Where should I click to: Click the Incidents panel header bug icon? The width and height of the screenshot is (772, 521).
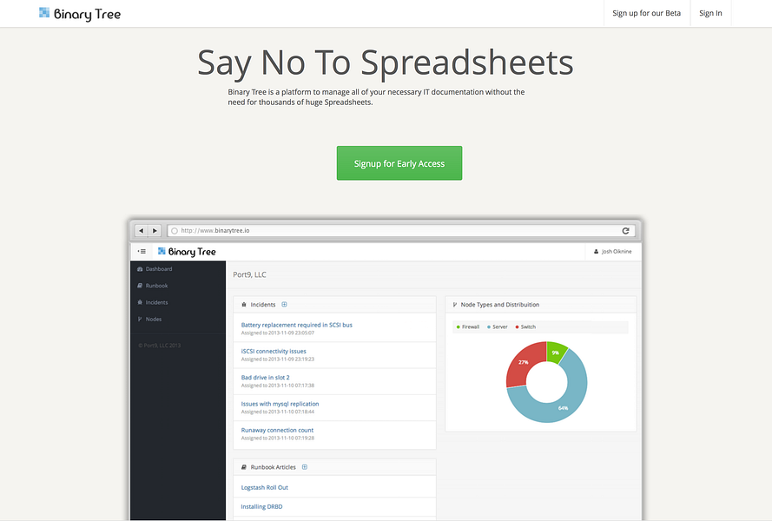coord(244,305)
